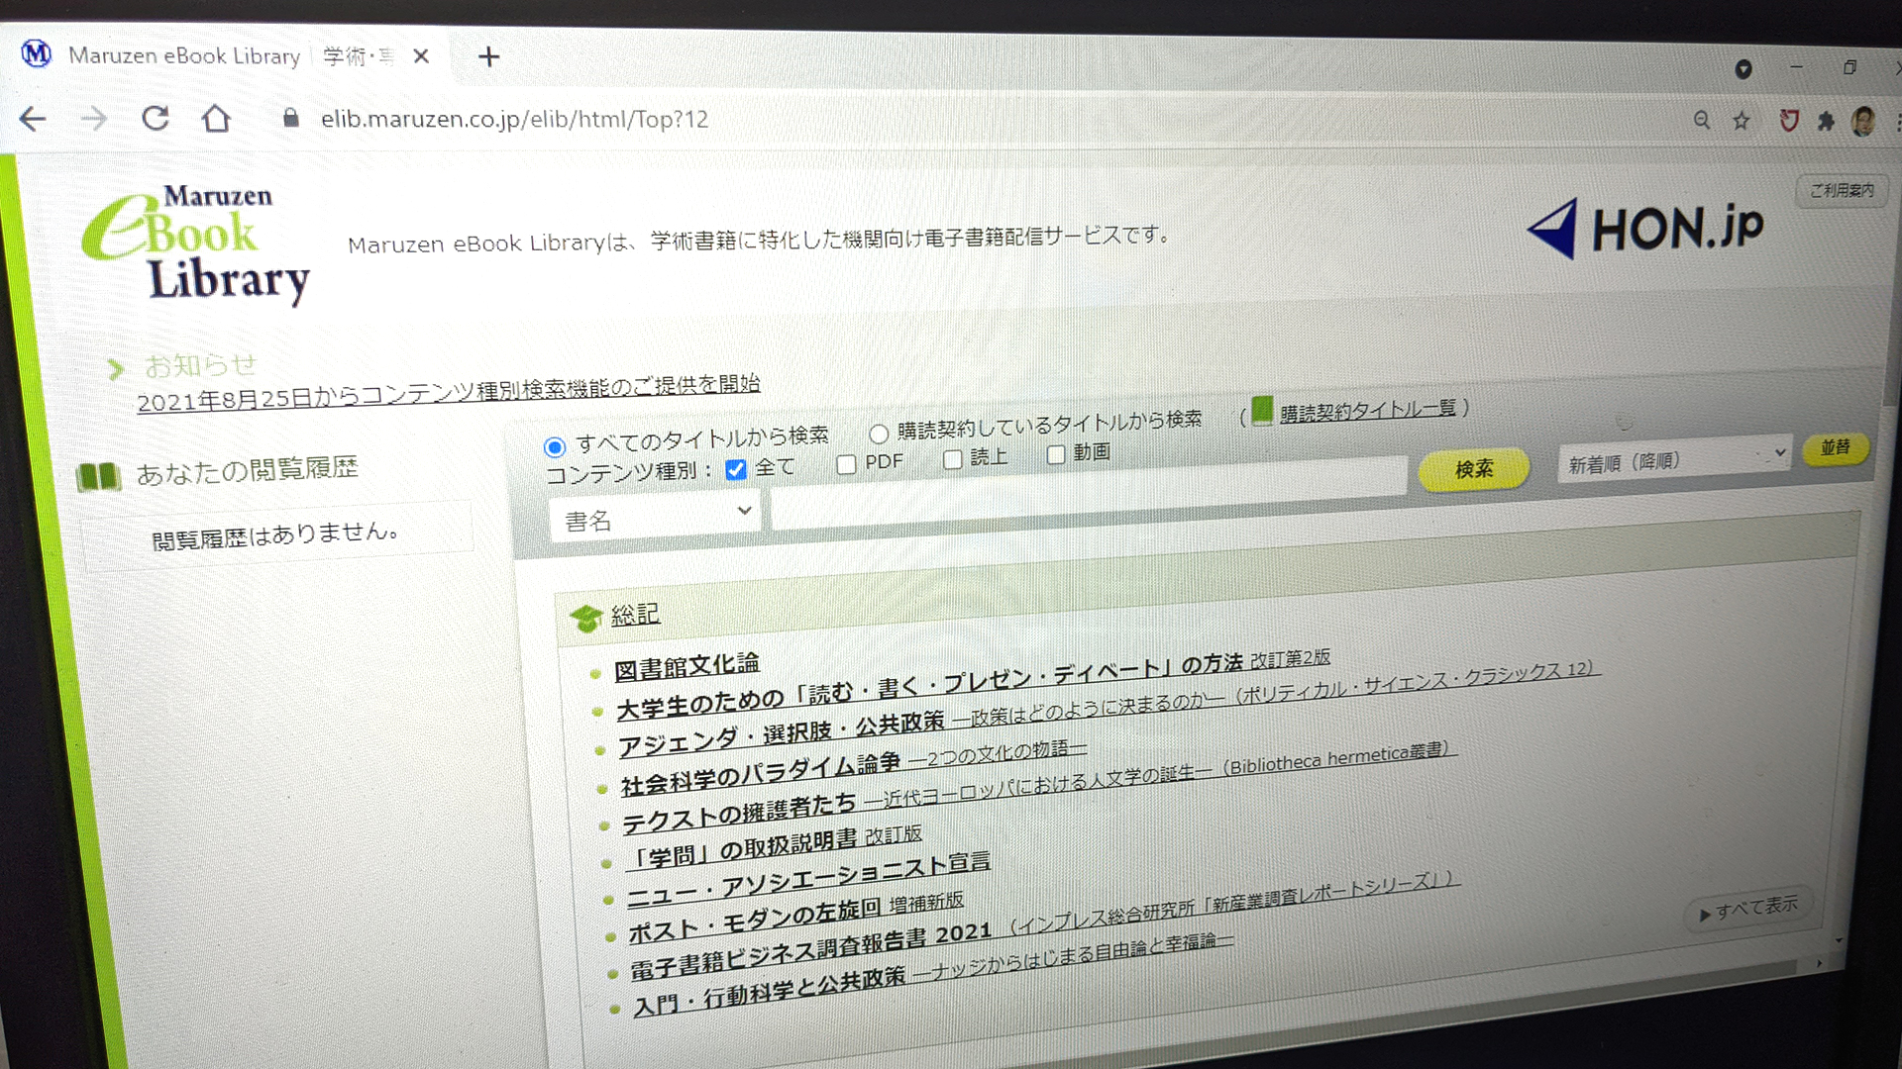This screenshot has height=1069, width=1902.
Task: Bookmark this page with the star icon
Action: 1741,120
